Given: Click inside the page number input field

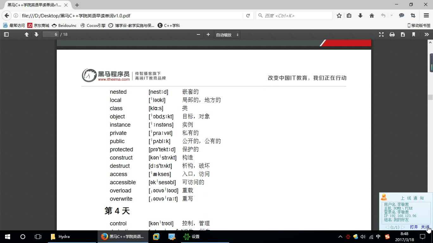Looking at the screenshot, I should click(50, 34).
